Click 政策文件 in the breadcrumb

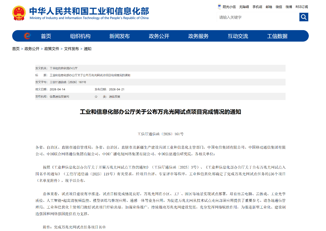(52, 49)
